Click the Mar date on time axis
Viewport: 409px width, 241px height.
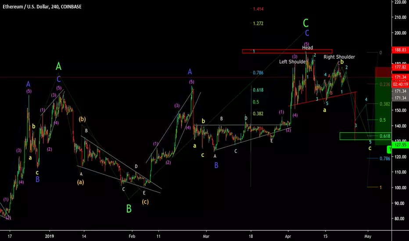click(206, 236)
